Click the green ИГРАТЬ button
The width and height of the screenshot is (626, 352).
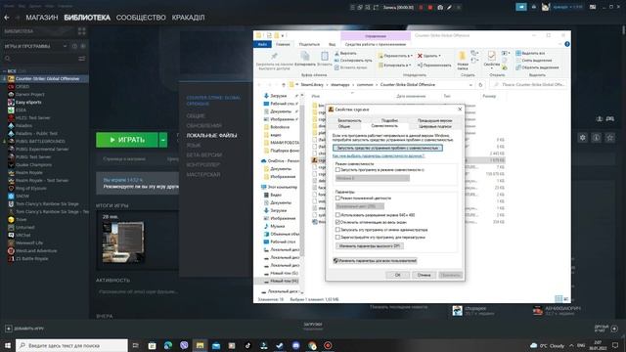[x=127, y=140]
